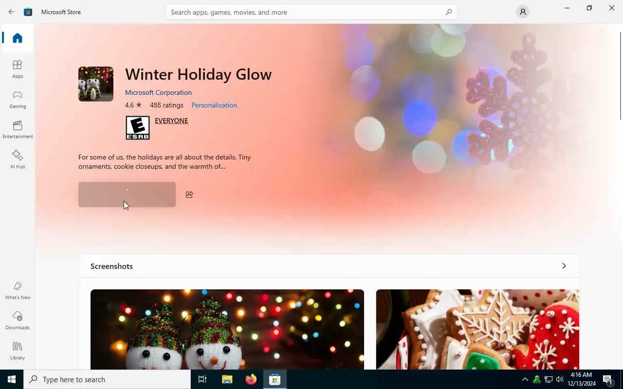Open the network tray icon
Viewport: 623px width, 389px height.
point(549,379)
